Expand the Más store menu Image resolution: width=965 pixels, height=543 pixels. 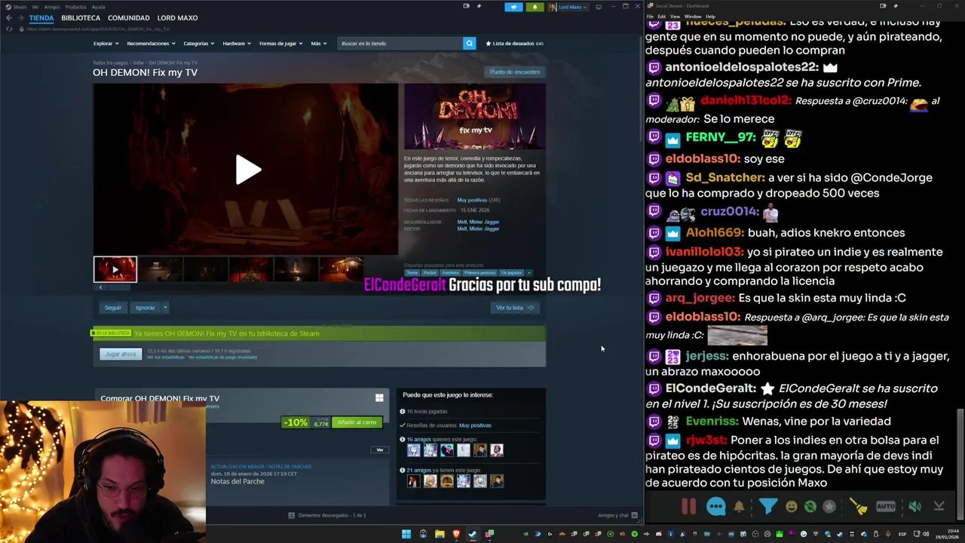point(319,43)
